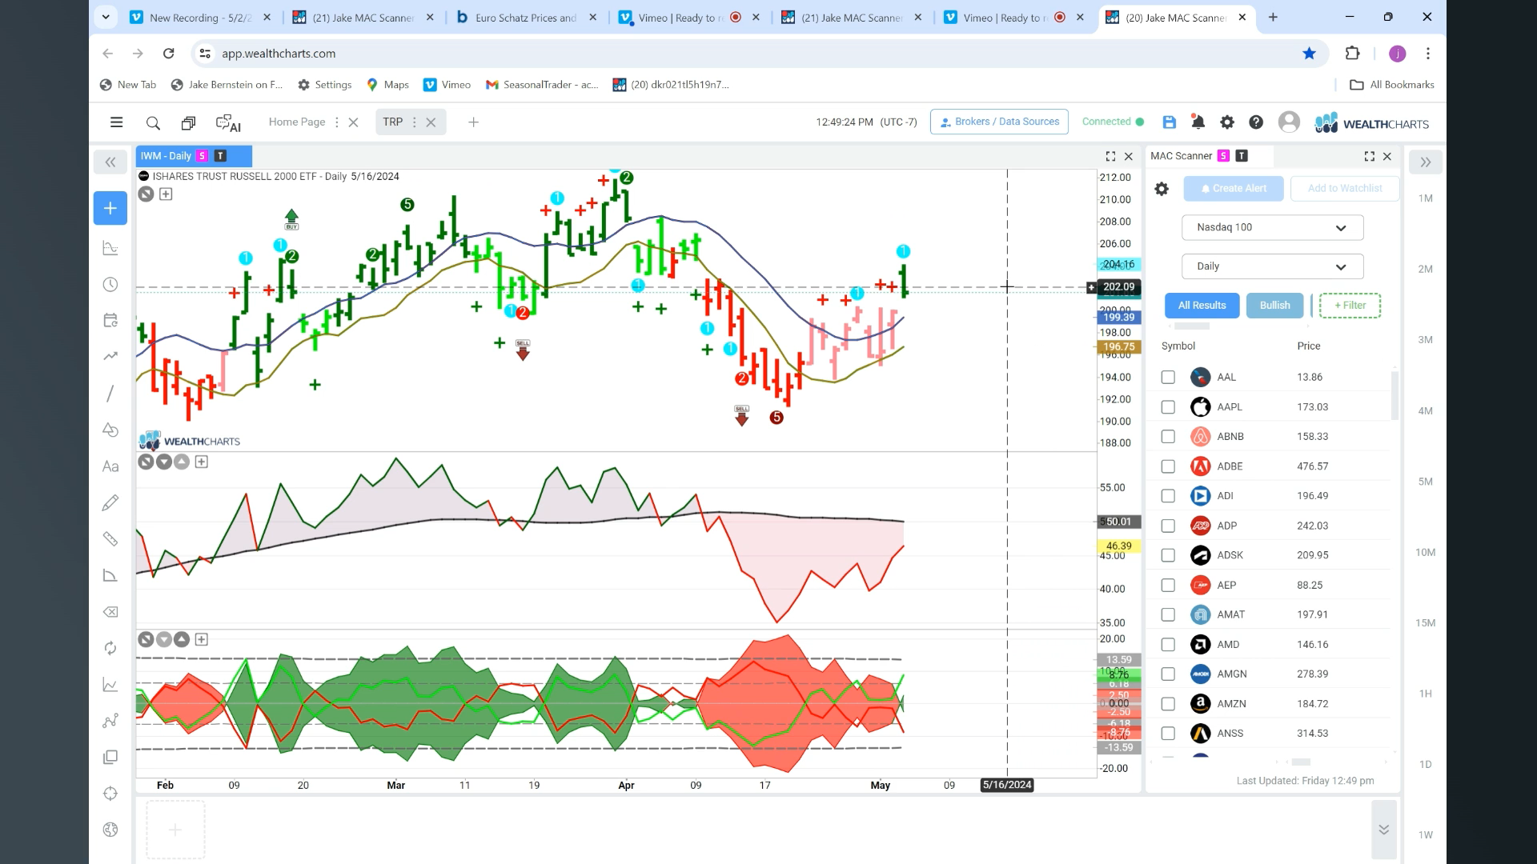Open the layouts windows icon
Image resolution: width=1537 pixels, height=864 pixels.
pyautogui.click(x=188, y=122)
